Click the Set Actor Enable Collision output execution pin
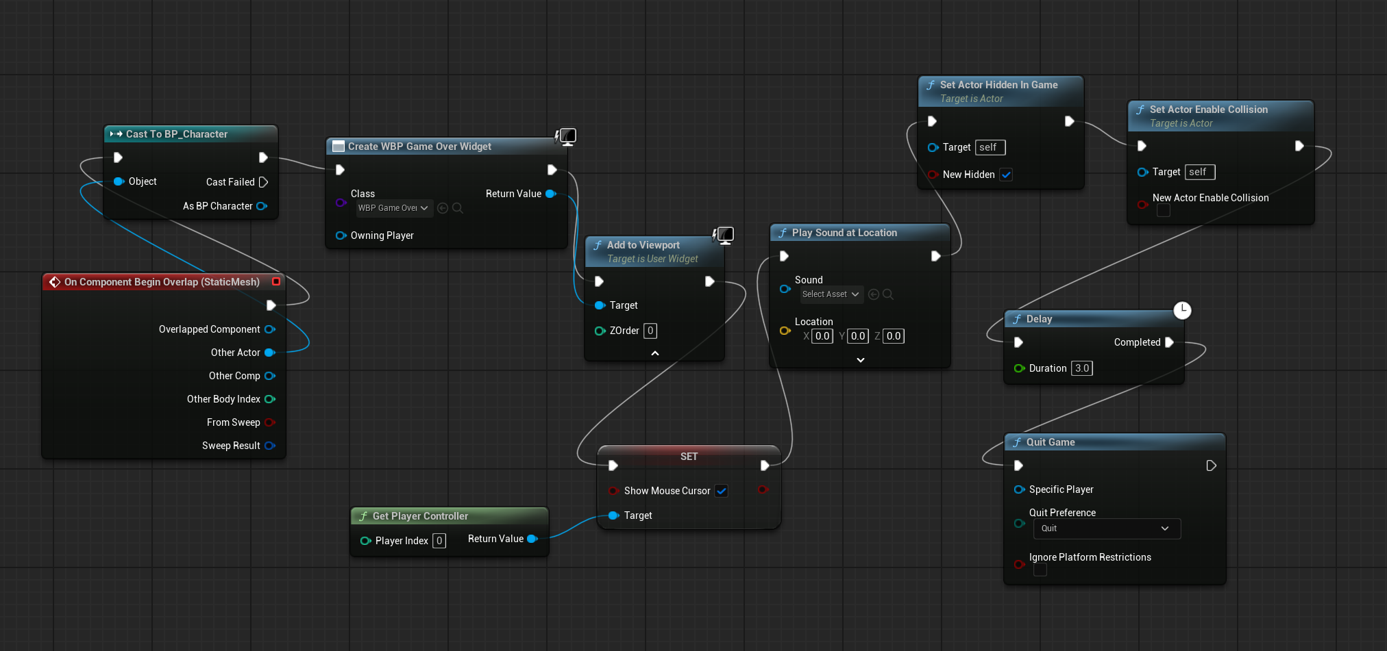The width and height of the screenshot is (1387, 651). click(x=1299, y=146)
